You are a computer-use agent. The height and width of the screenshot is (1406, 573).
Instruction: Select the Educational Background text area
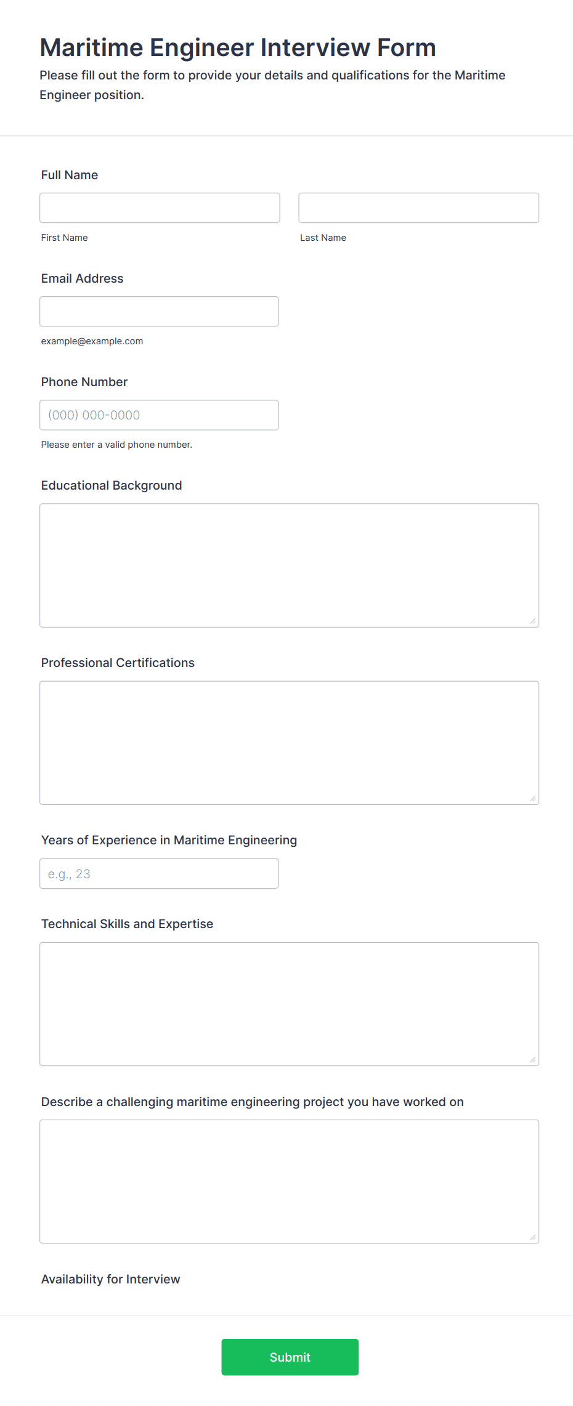click(289, 565)
